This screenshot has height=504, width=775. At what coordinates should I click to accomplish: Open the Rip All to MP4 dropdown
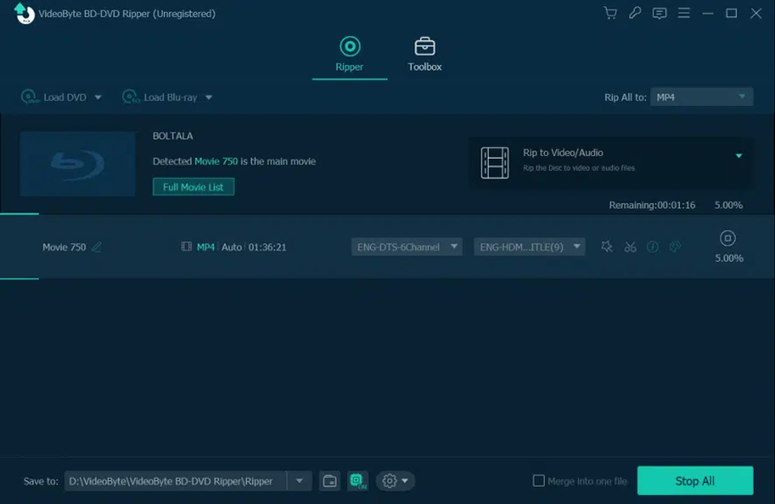(701, 97)
